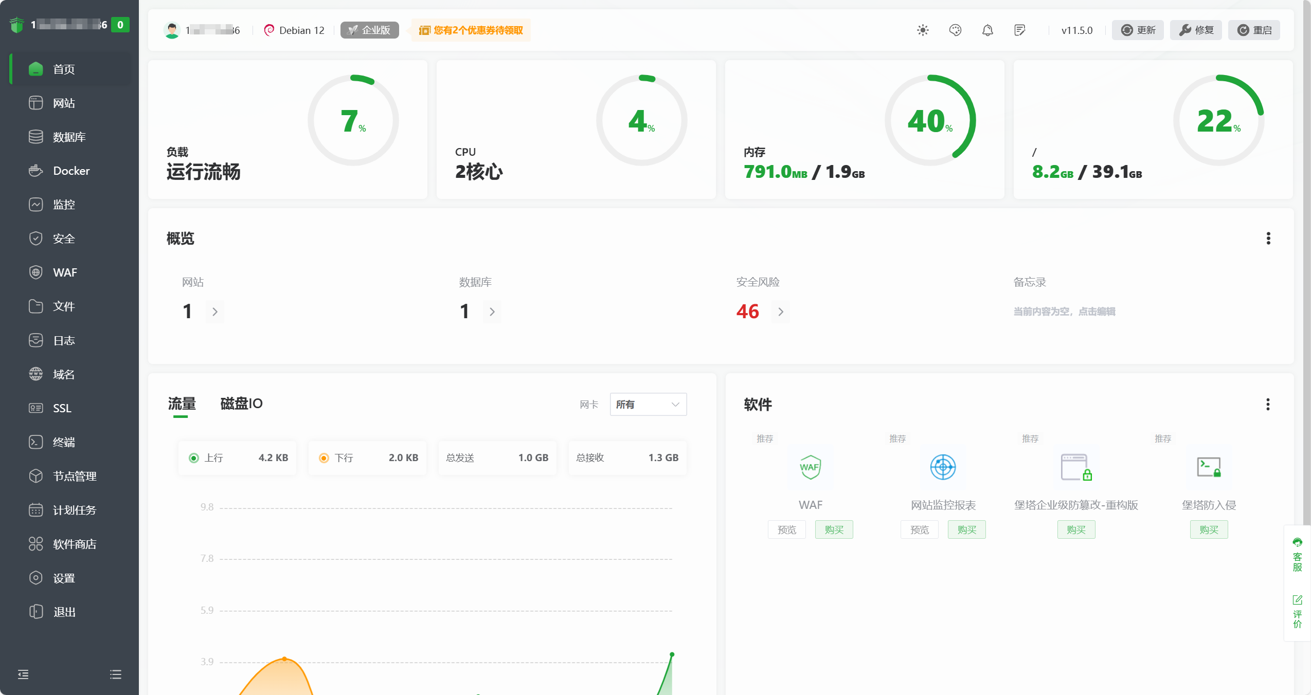Open the notification bell icon
1311x695 pixels.
[x=987, y=30]
